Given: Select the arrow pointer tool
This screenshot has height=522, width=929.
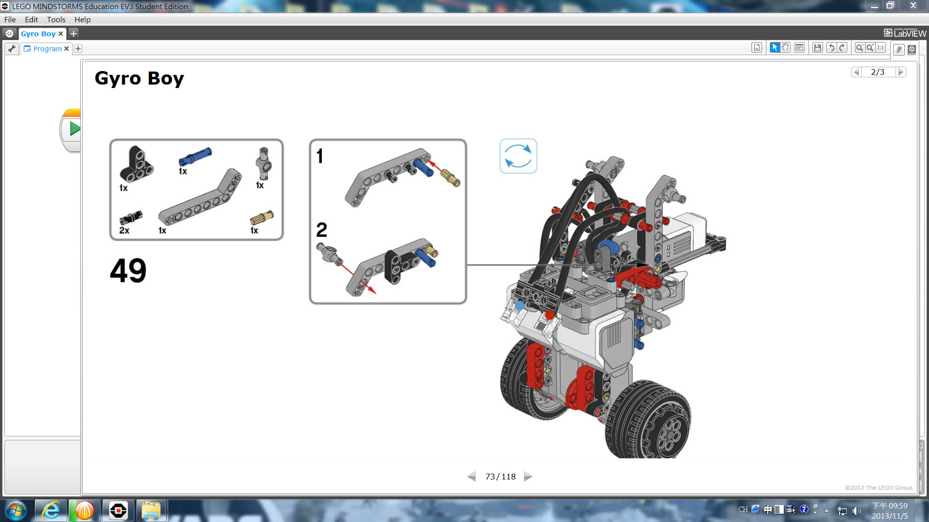Looking at the screenshot, I should tap(775, 47).
